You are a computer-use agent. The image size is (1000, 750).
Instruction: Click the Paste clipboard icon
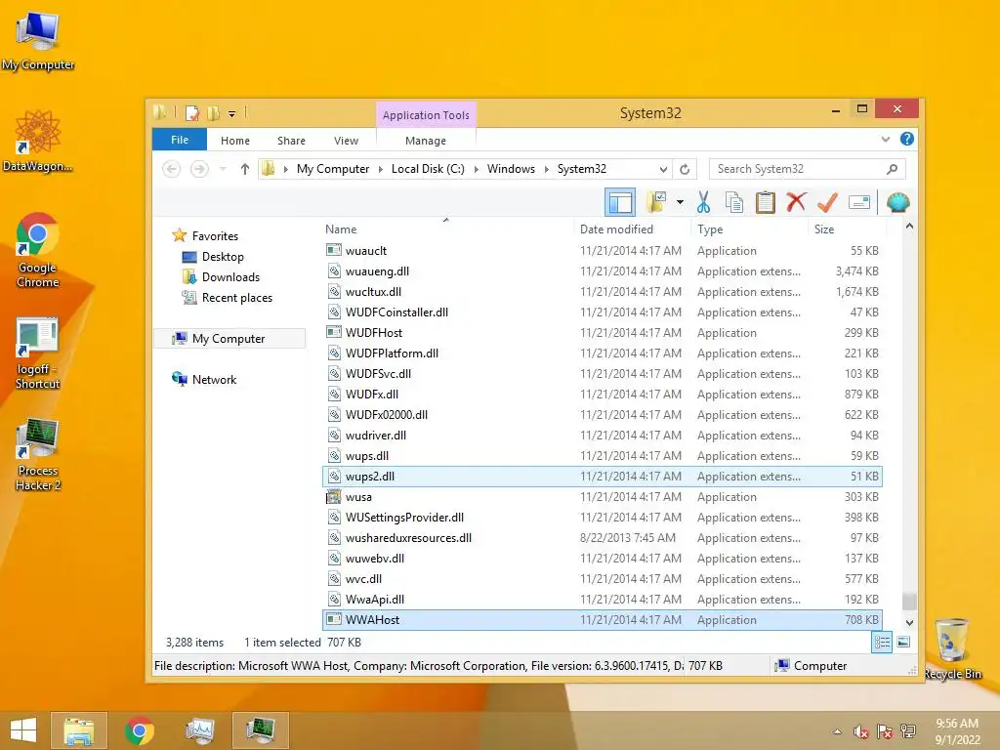[766, 202]
